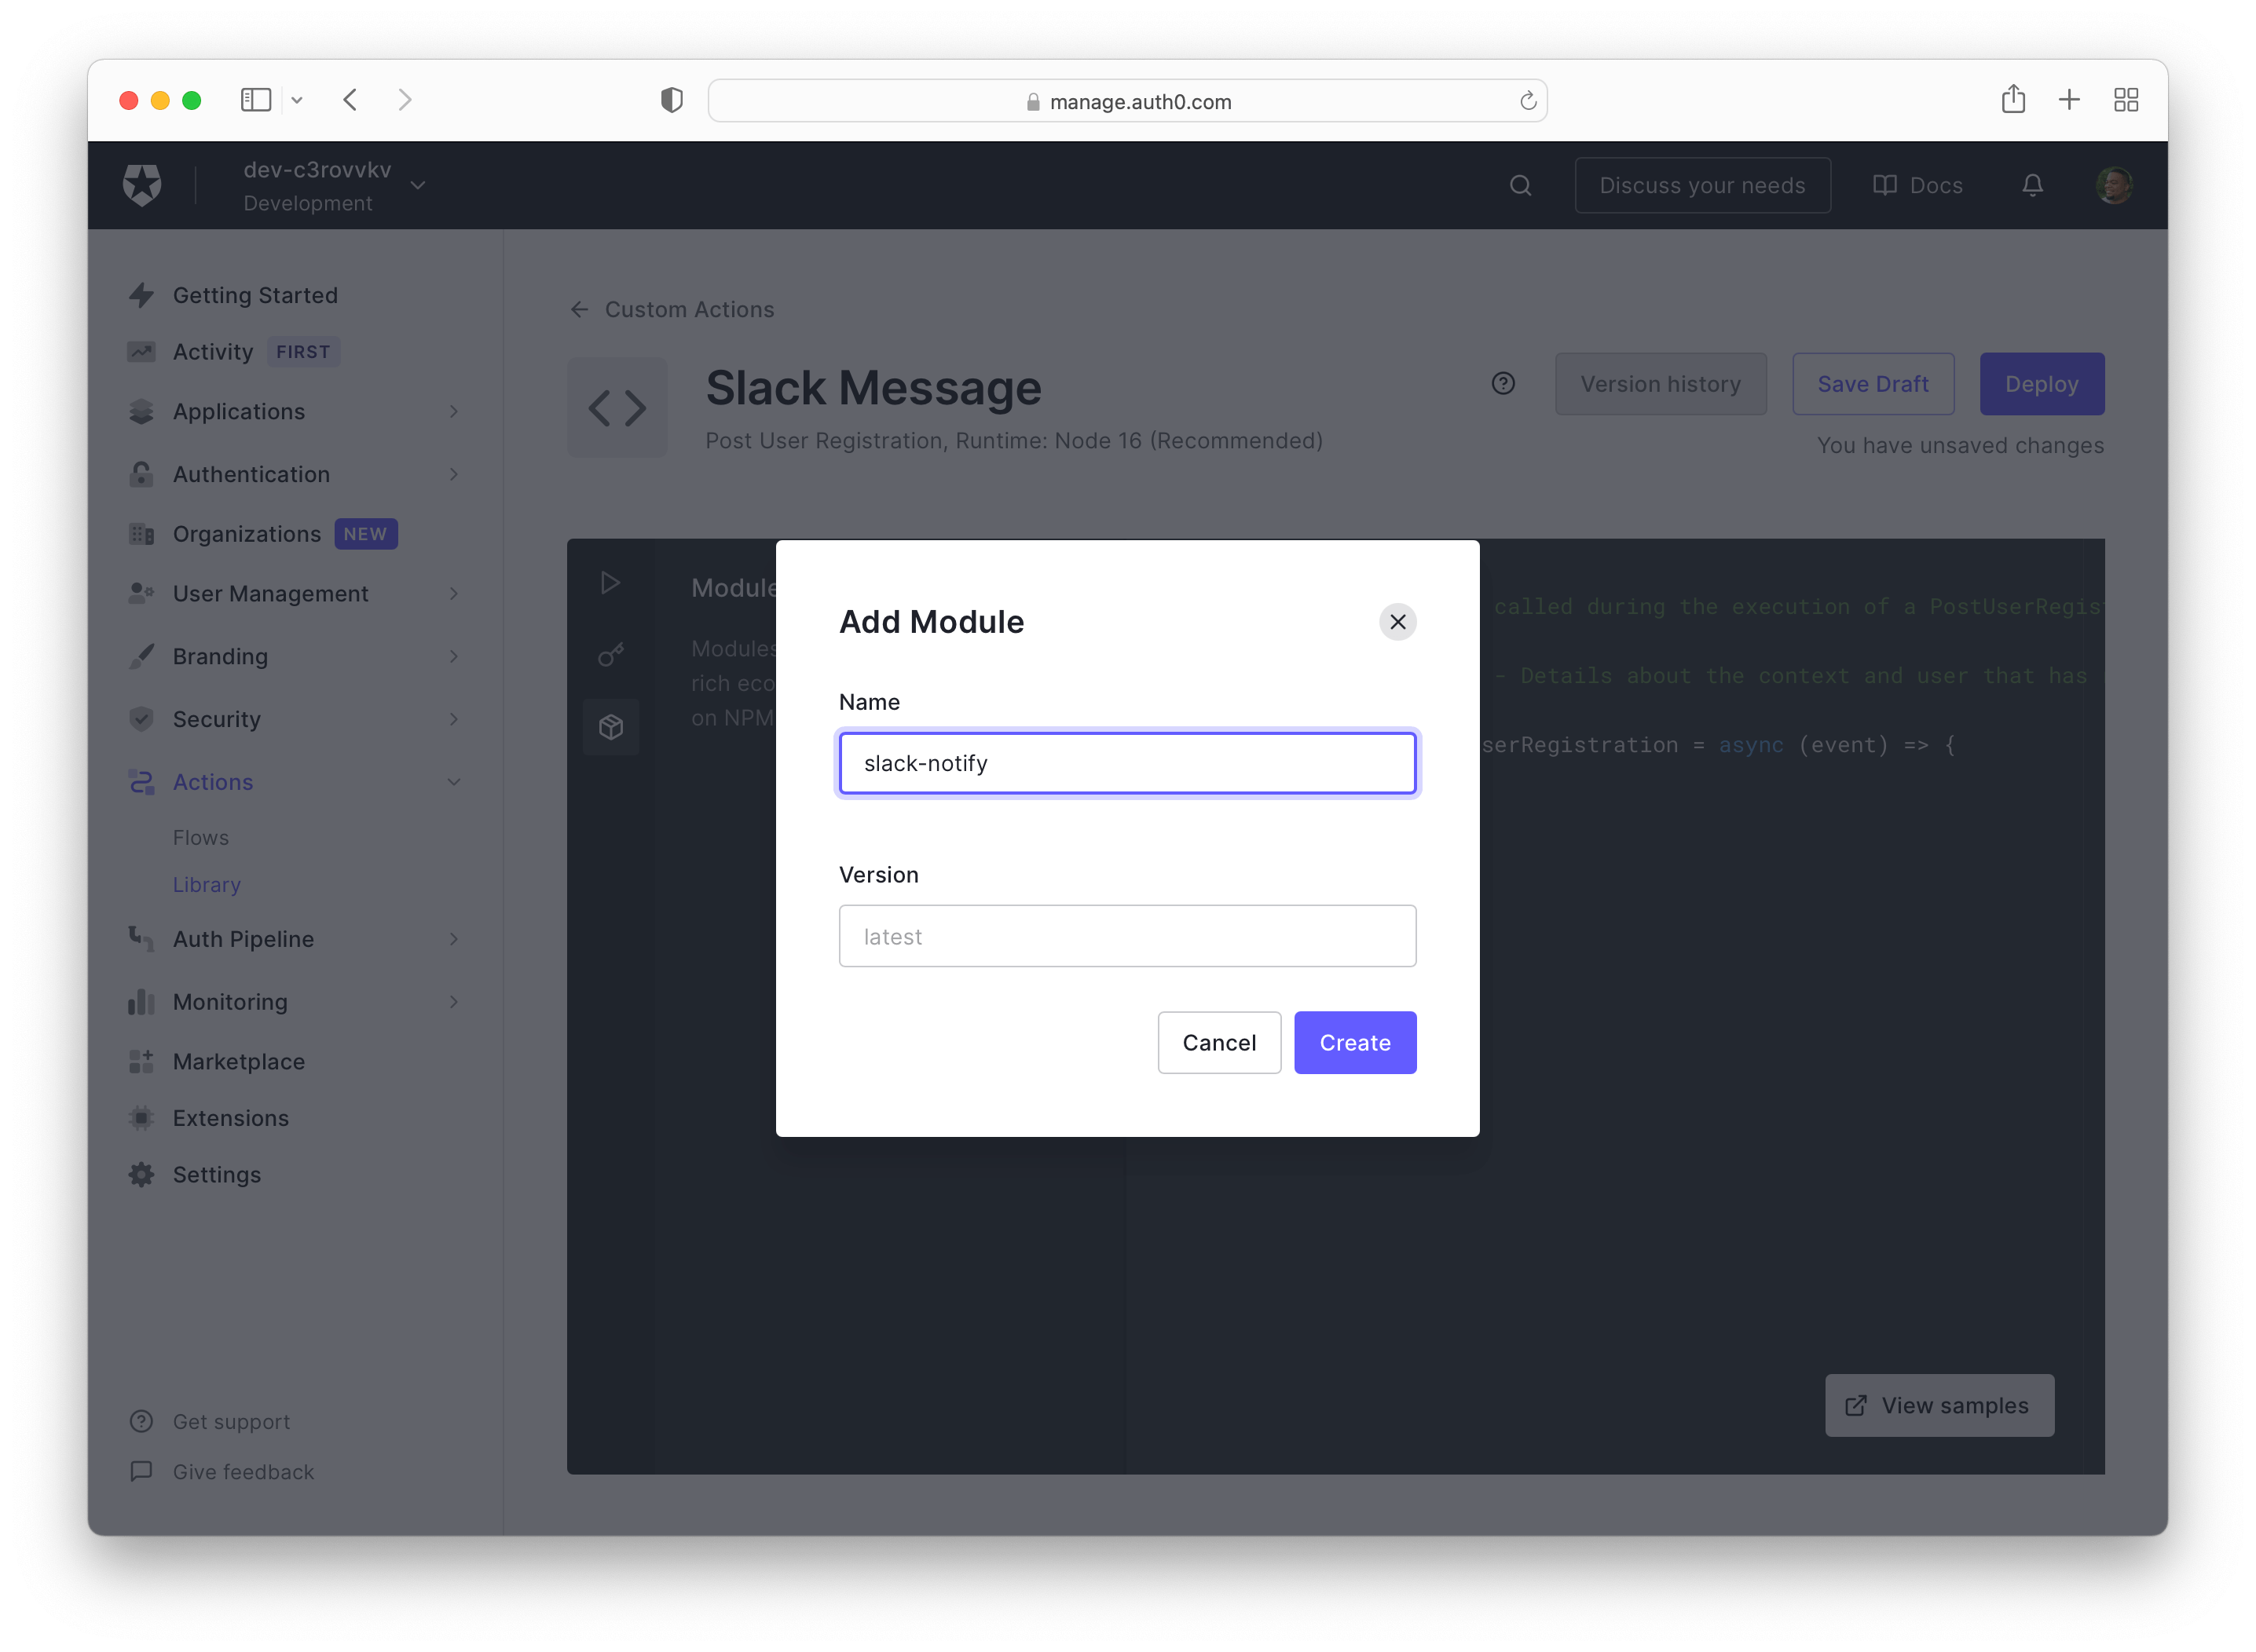Click the slack-notify Name input field

point(1128,762)
